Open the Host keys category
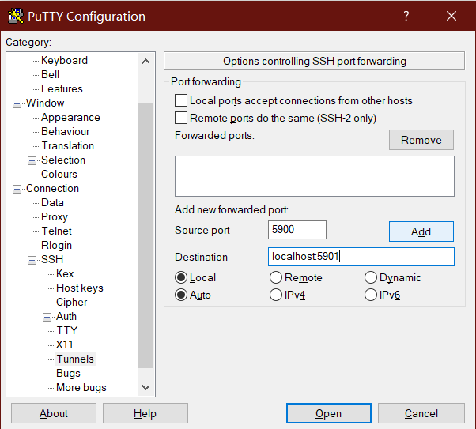 click(x=80, y=288)
